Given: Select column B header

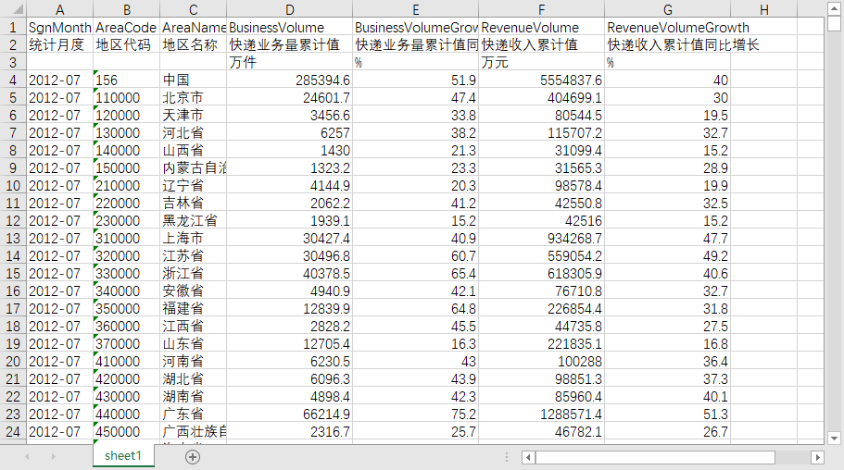Looking at the screenshot, I should (127, 9).
